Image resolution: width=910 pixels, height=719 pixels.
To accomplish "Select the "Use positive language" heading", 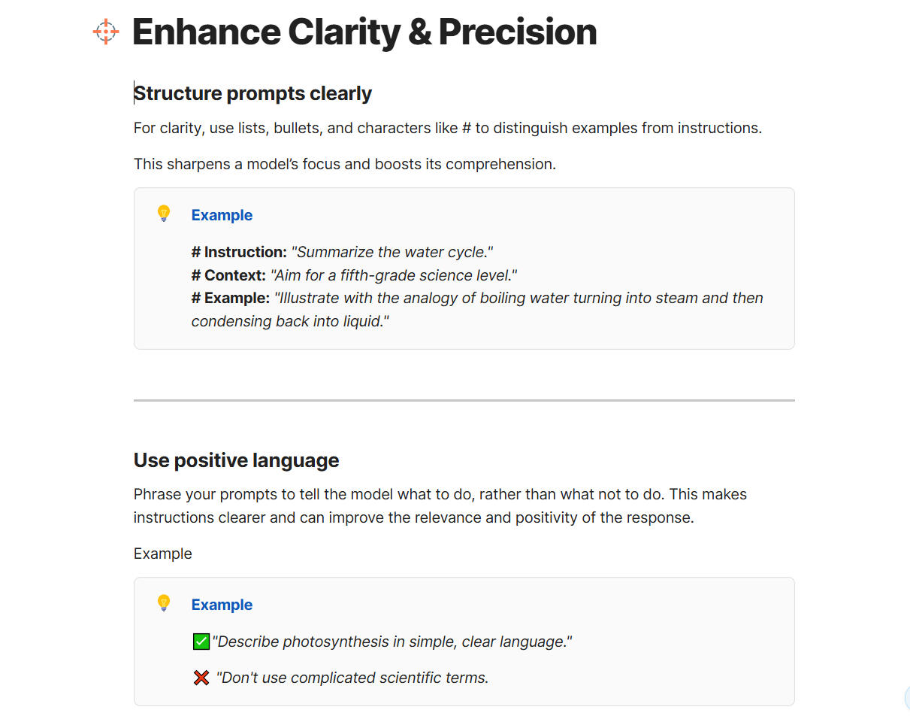I will pos(236,460).
